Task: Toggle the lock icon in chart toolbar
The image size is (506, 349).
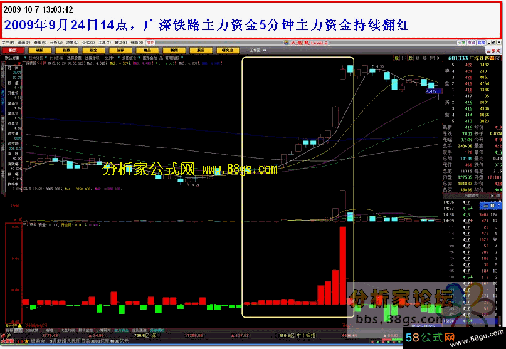Action: [x=161, y=58]
